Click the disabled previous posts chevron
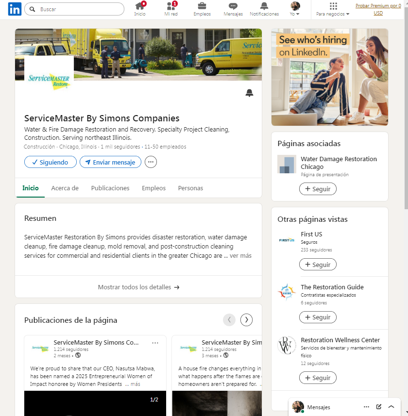Image resolution: width=408 pixels, height=416 pixels. 229,320
